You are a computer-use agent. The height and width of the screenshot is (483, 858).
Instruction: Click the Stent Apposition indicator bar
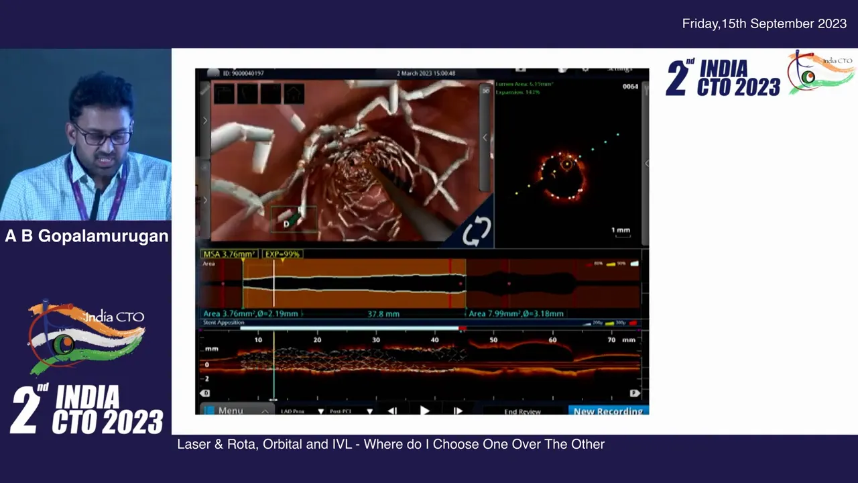click(349, 328)
